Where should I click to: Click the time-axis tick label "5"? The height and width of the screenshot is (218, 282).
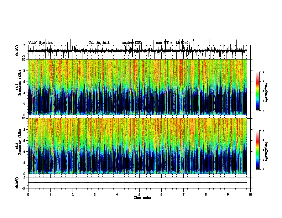point(139,194)
